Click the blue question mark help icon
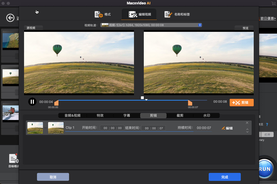The width and height of the screenshot is (277, 184). (267, 124)
